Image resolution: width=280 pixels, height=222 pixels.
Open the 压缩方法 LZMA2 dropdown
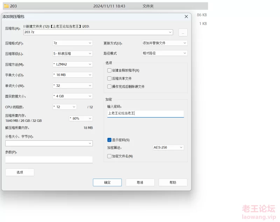73,64
